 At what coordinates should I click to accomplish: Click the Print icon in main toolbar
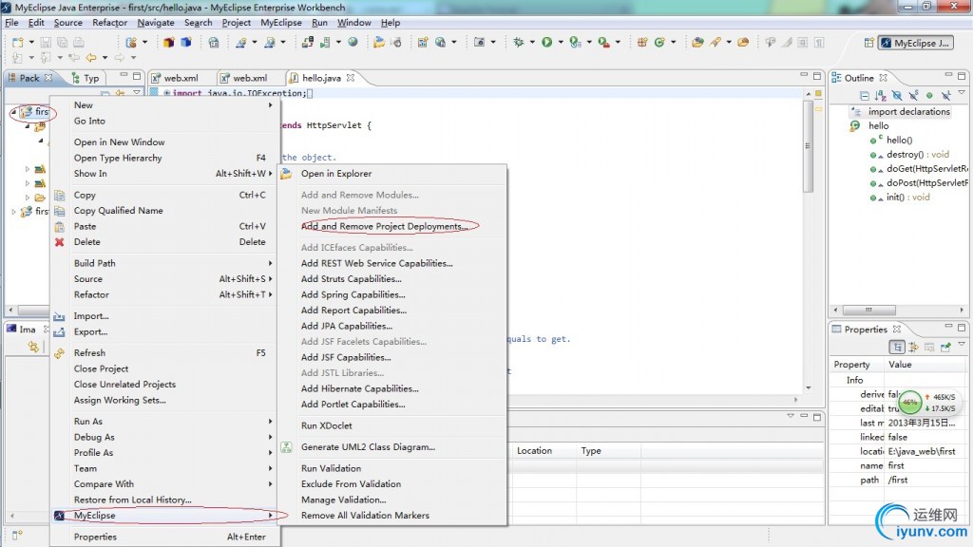79,42
